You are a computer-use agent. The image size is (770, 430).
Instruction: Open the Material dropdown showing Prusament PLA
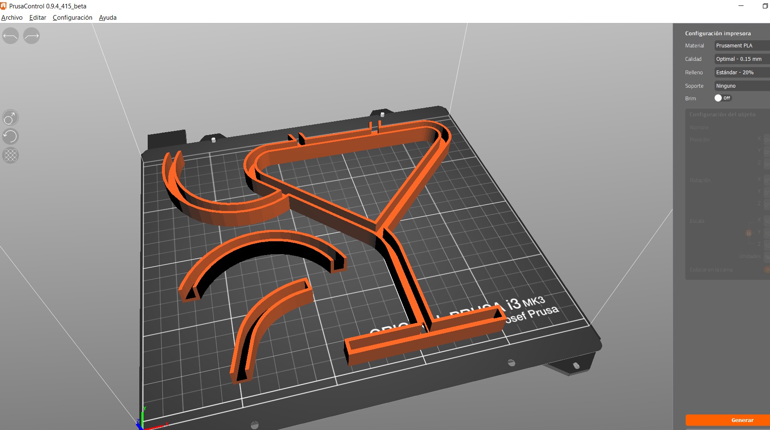(x=741, y=46)
